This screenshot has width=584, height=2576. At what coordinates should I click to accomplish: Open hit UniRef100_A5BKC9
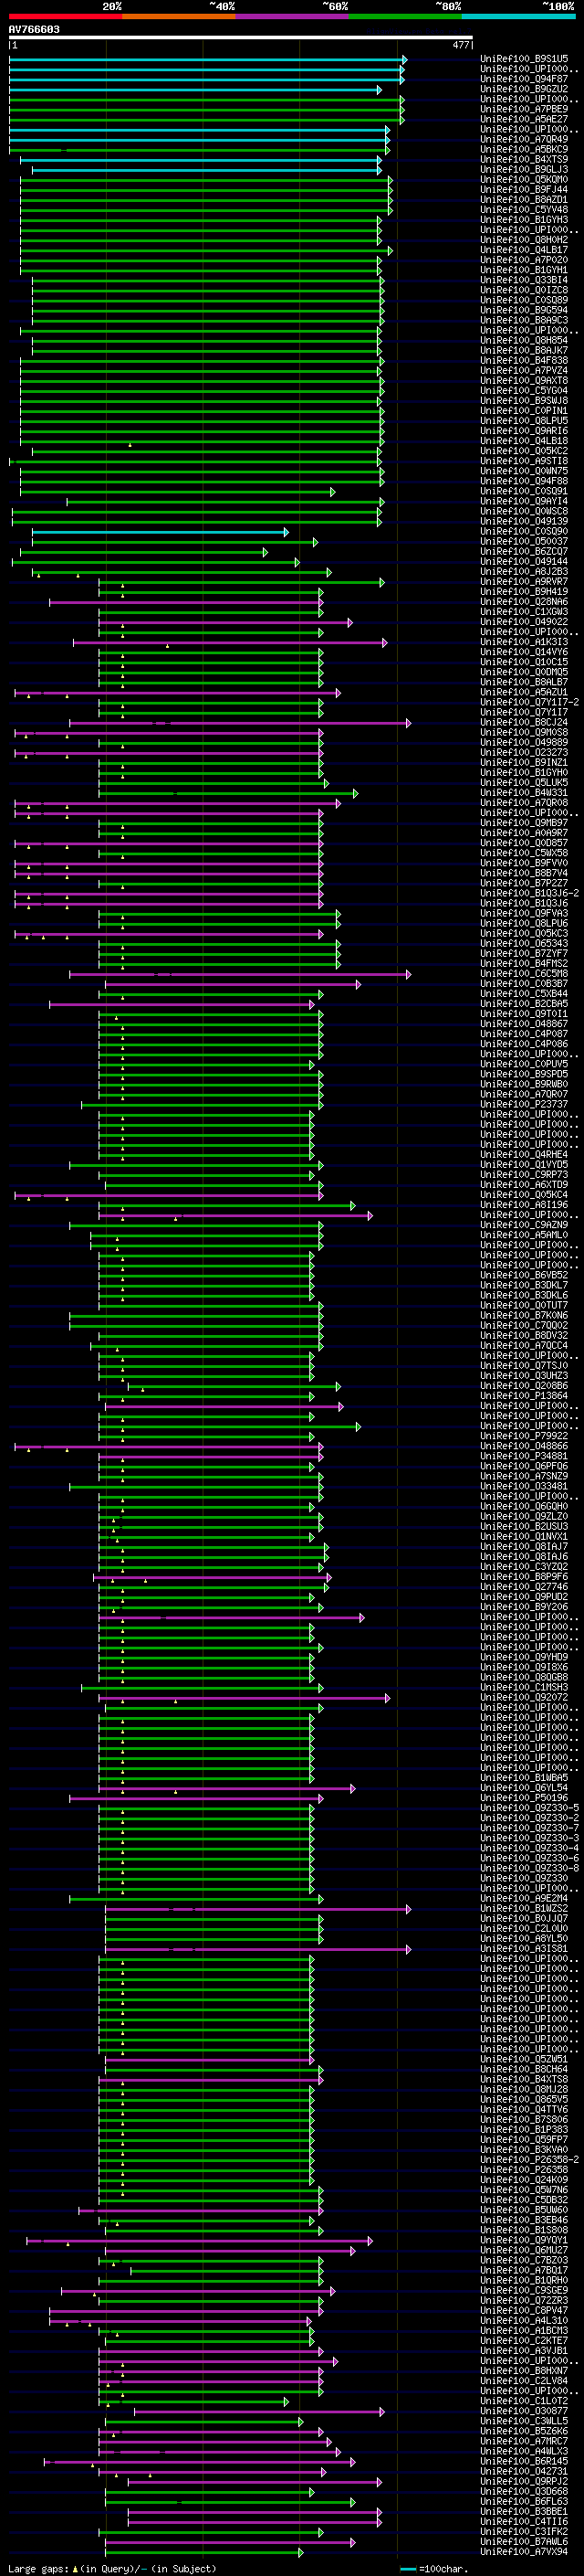coord(523,149)
